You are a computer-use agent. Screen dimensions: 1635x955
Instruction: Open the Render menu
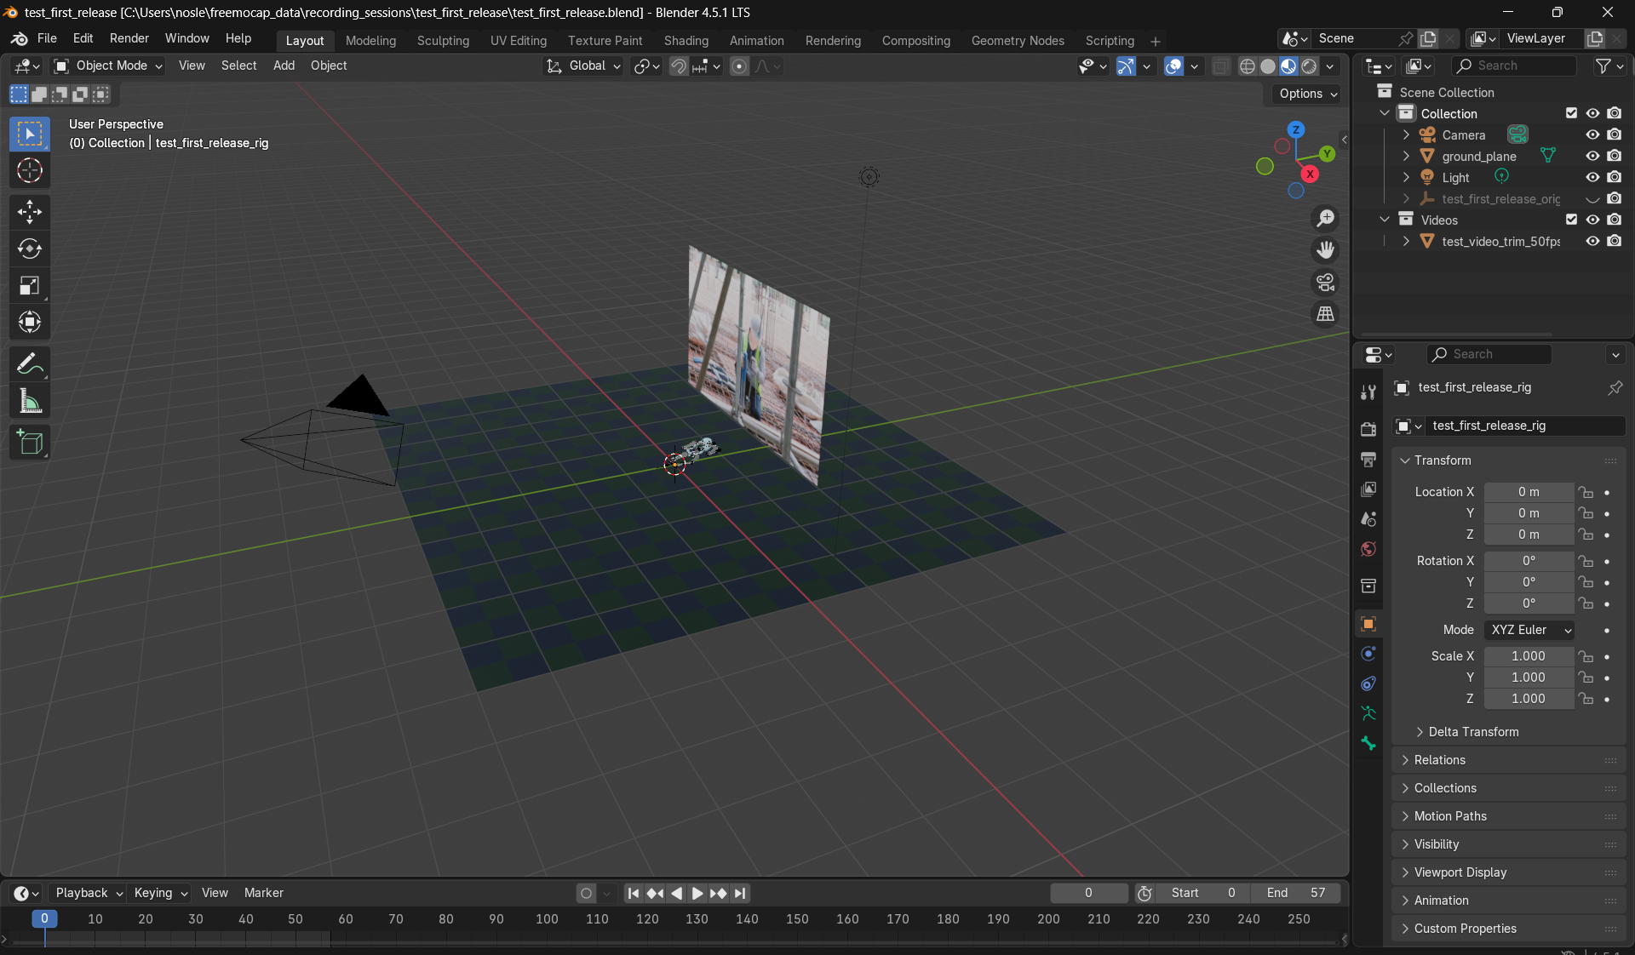click(x=129, y=38)
